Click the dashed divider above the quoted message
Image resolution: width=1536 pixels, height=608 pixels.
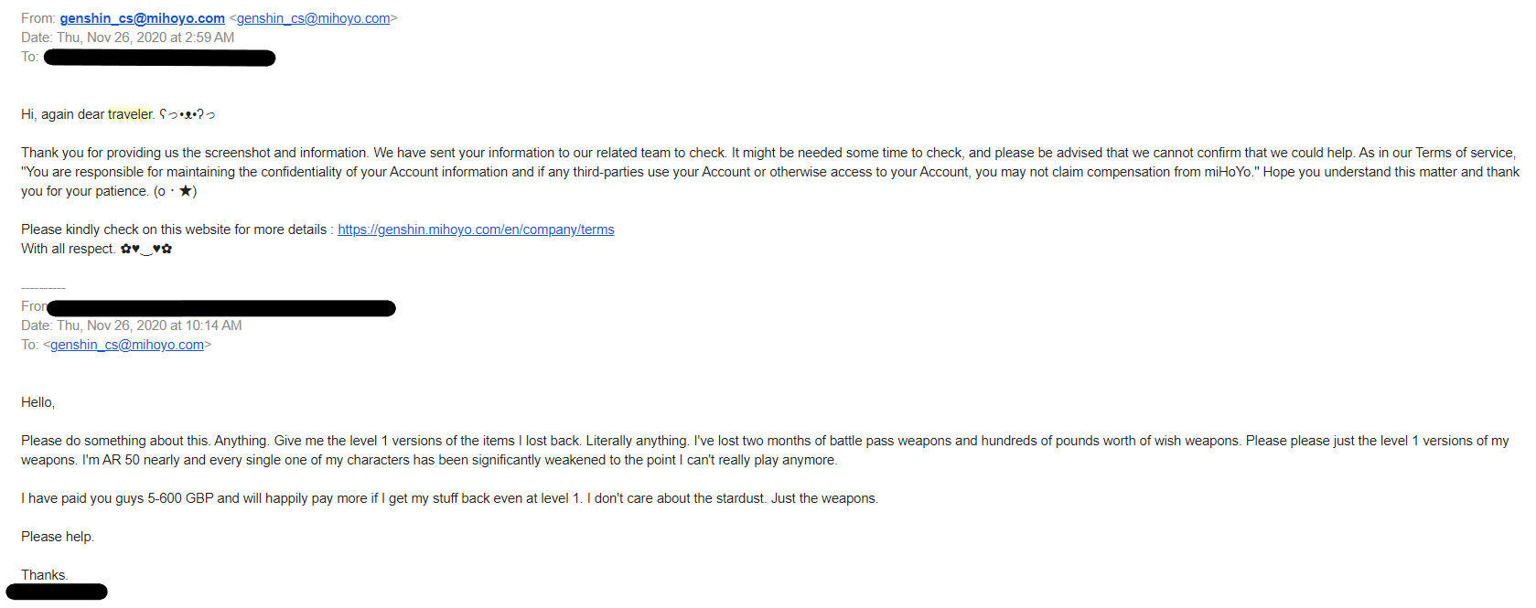coord(43,288)
